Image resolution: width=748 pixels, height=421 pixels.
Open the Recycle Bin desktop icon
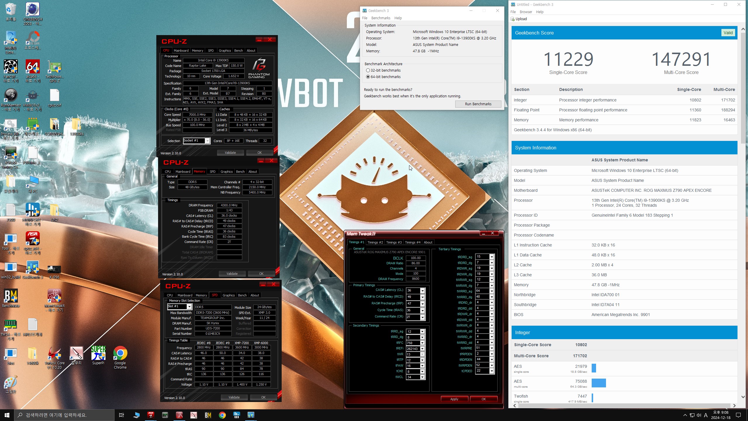tap(11, 12)
